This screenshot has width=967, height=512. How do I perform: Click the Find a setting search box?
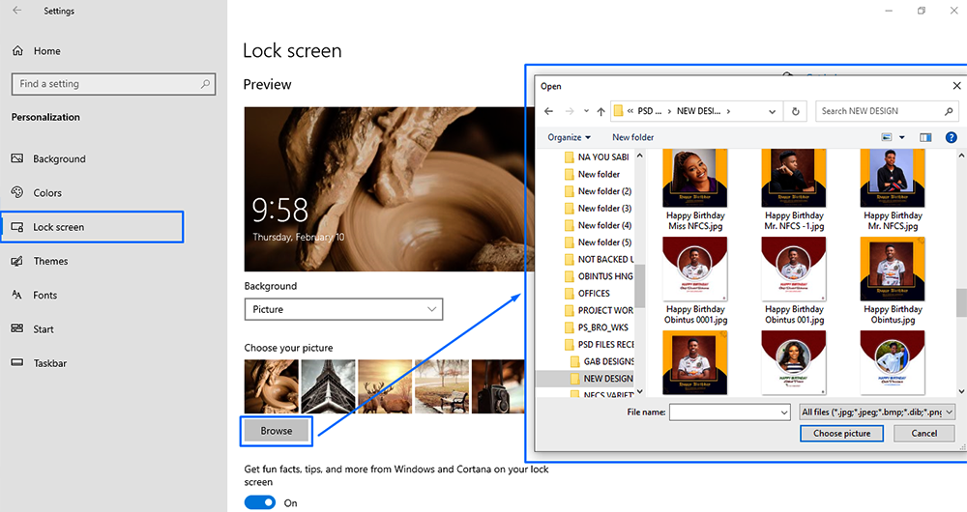pyautogui.click(x=113, y=84)
